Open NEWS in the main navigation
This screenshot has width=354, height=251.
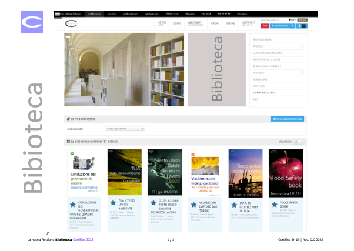[x=162, y=24]
